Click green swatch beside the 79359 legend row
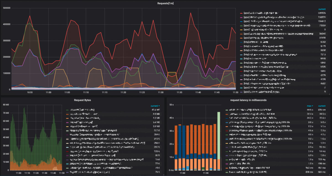Screen dimensions: 332x176 [241, 25]
